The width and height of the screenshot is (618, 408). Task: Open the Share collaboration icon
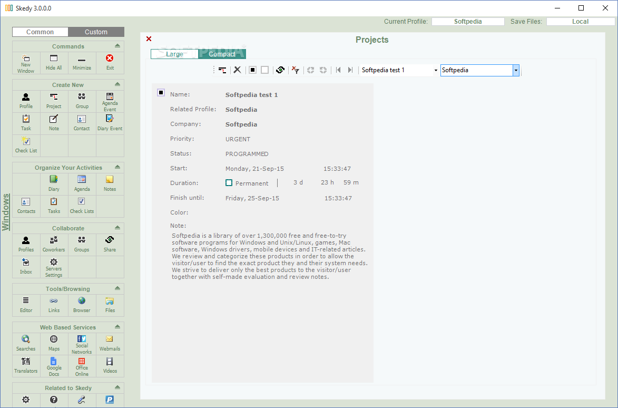click(110, 245)
